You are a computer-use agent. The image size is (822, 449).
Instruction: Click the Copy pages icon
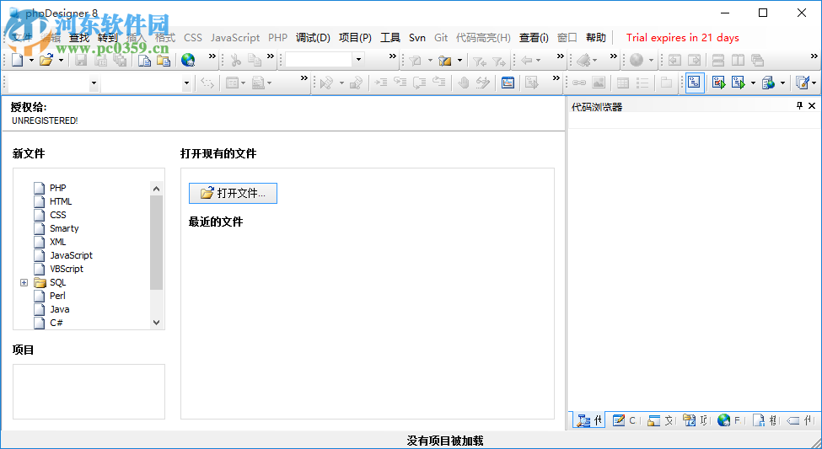pyautogui.click(x=255, y=61)
